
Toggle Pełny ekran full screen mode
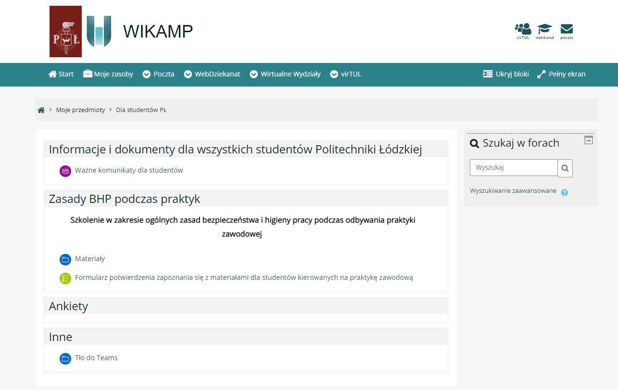click(561, 74)
